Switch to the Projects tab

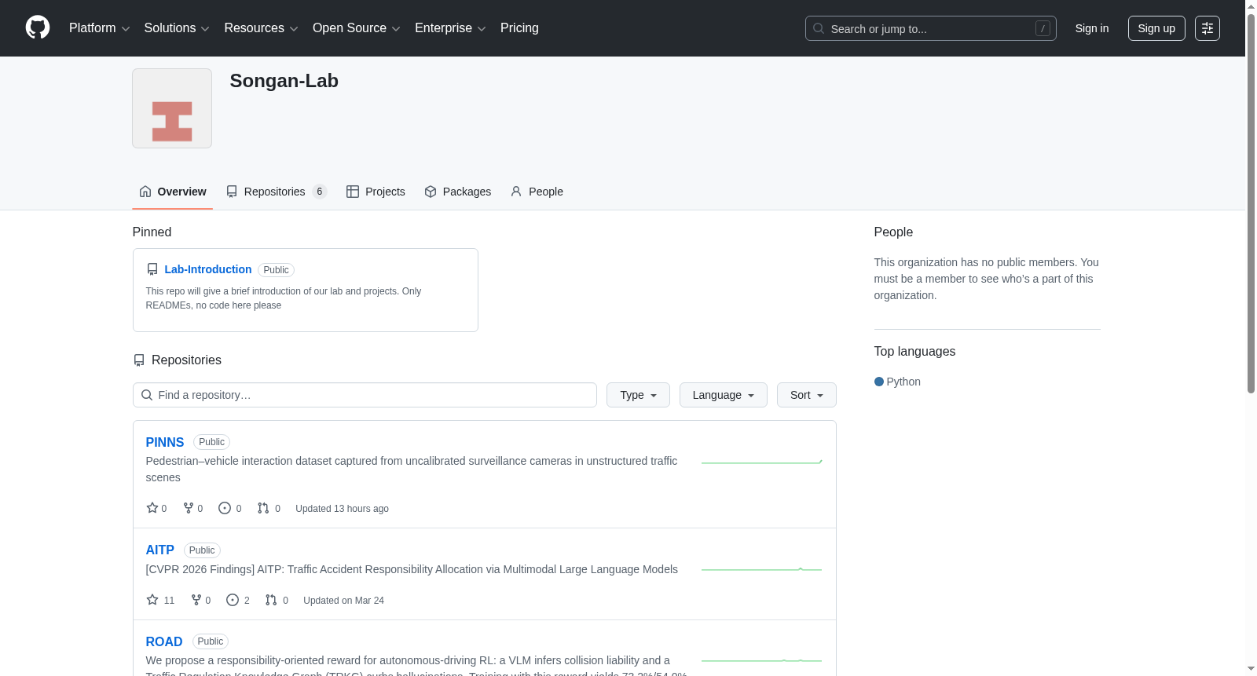click(376, 192)
